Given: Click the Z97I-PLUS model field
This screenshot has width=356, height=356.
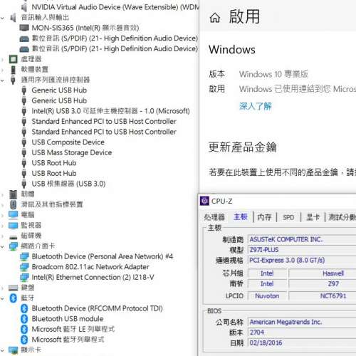Looking at the screenshot, I should point(302,250).
